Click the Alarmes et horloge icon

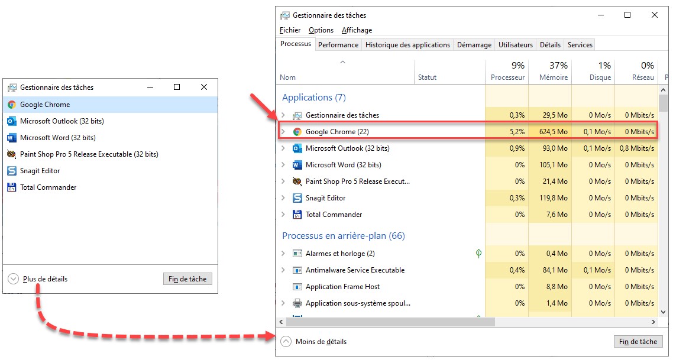(x=297, y=254)
